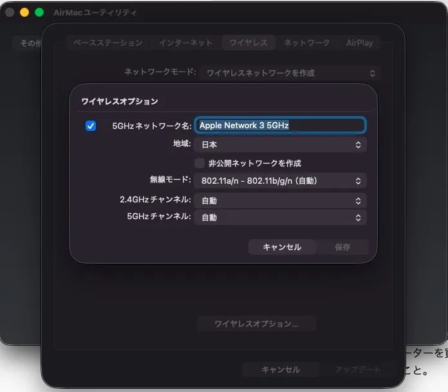Expand the 5GHzチャンネル dropdown
The image size is (448, 392).
281,217
